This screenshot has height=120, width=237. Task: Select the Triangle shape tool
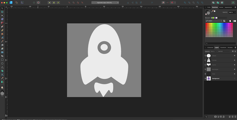tap(2, 67)
